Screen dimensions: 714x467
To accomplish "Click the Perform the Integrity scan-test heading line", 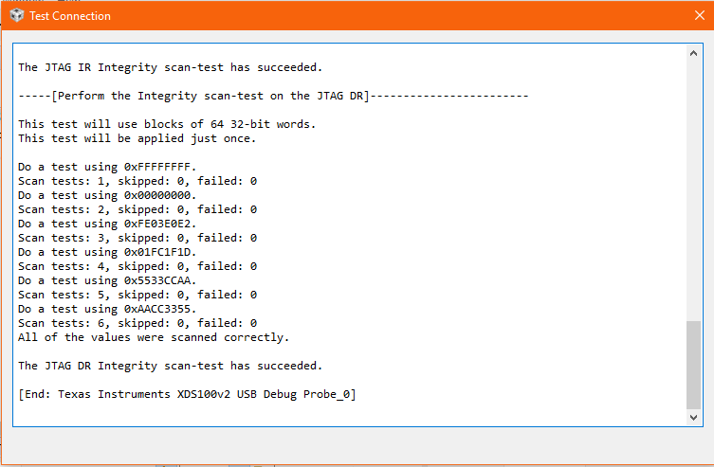I will tap(273, 96).
